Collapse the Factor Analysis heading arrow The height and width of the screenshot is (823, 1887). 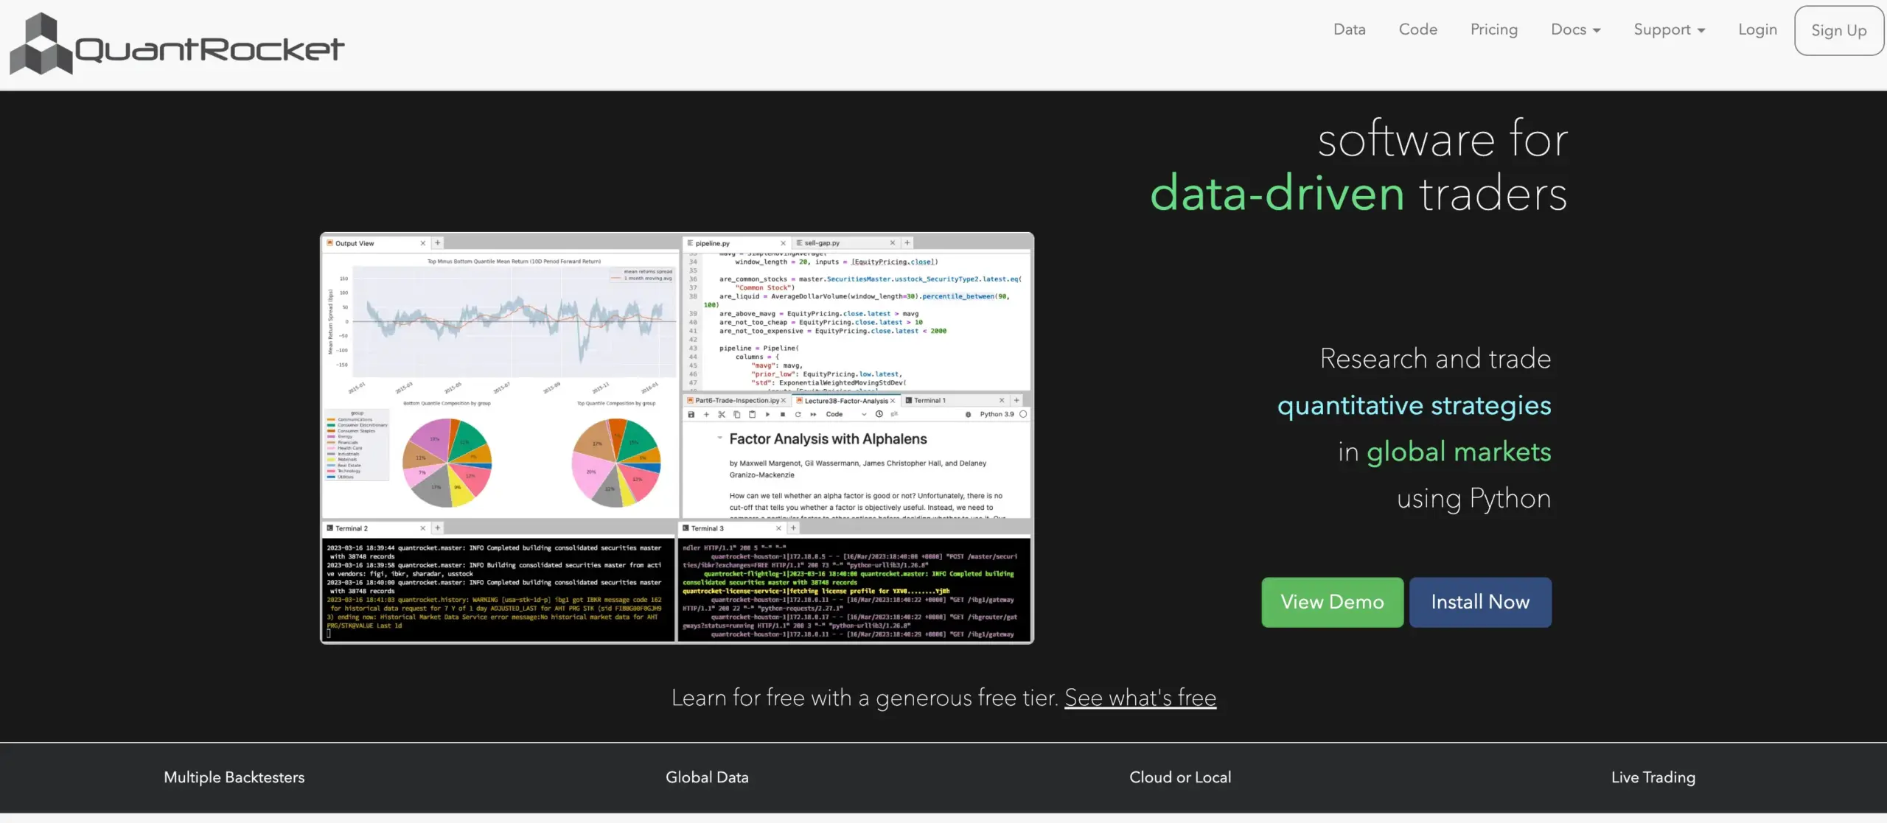[719, 438]
